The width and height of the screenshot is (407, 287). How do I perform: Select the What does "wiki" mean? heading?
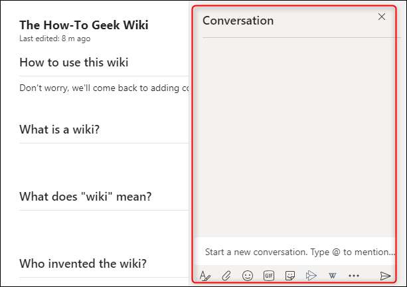click(86, 196)
